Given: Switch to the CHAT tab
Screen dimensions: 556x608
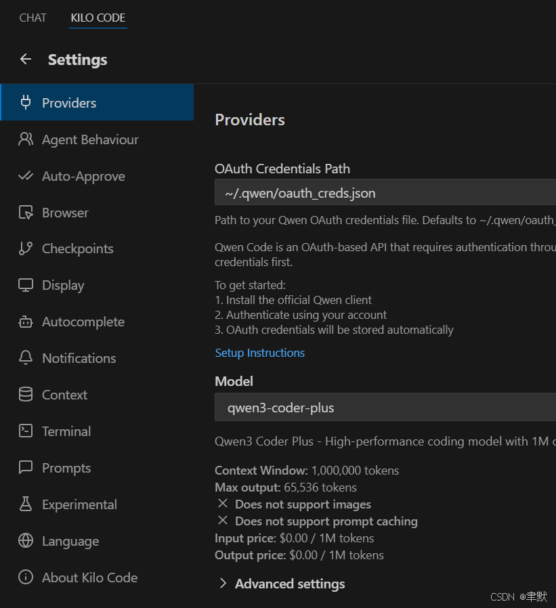Looking at the screenshot, I should point(33,18).
